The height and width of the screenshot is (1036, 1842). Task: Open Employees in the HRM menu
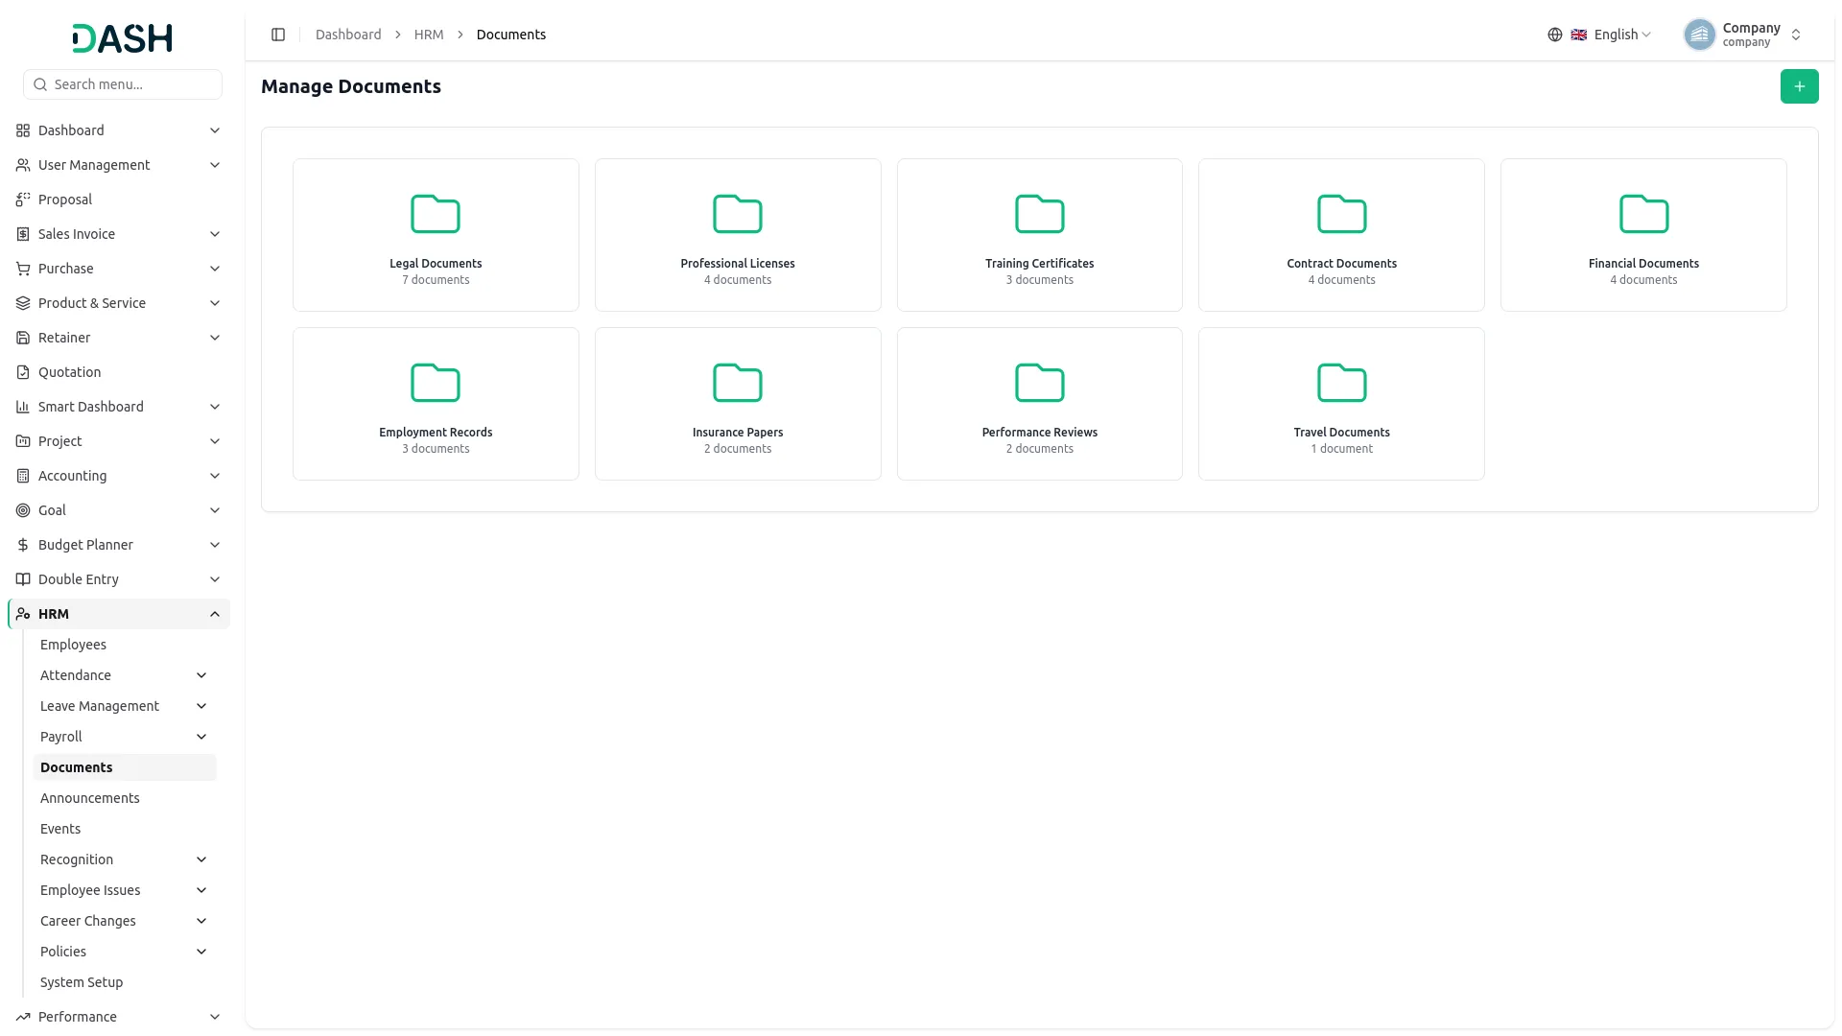point(73,645)
